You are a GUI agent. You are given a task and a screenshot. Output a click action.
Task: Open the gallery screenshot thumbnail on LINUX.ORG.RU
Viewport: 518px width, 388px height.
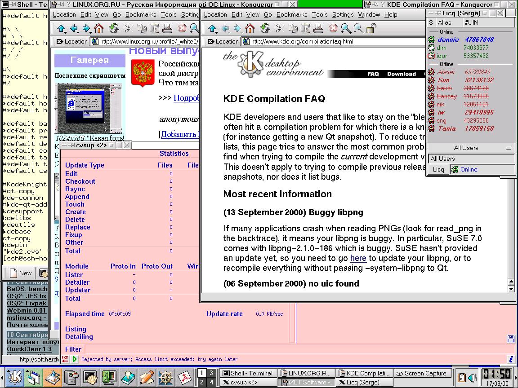[x=89, y=109]
